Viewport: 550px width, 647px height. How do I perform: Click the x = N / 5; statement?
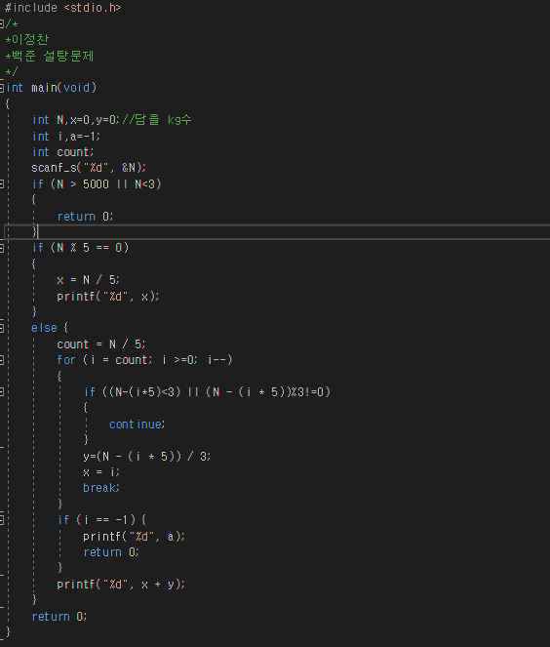point(88,280)
